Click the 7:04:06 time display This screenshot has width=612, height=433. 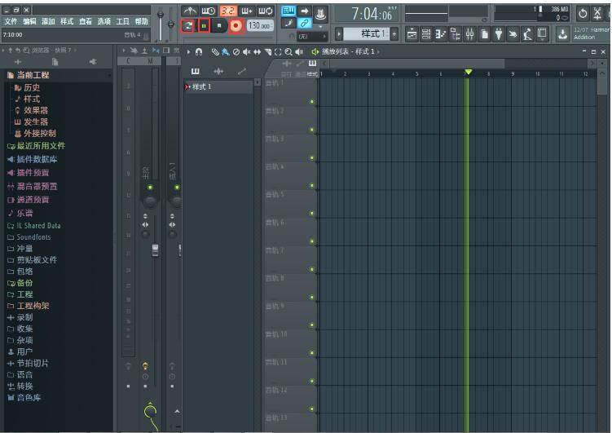click(x=366, y=15)
